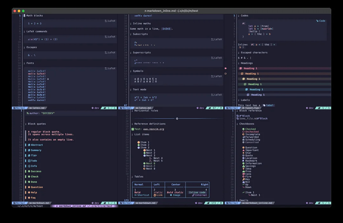Click the Win cake icon

click(243, 182)
